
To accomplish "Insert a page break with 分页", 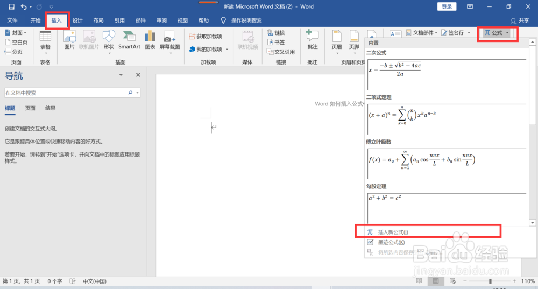I will point(14,52).
